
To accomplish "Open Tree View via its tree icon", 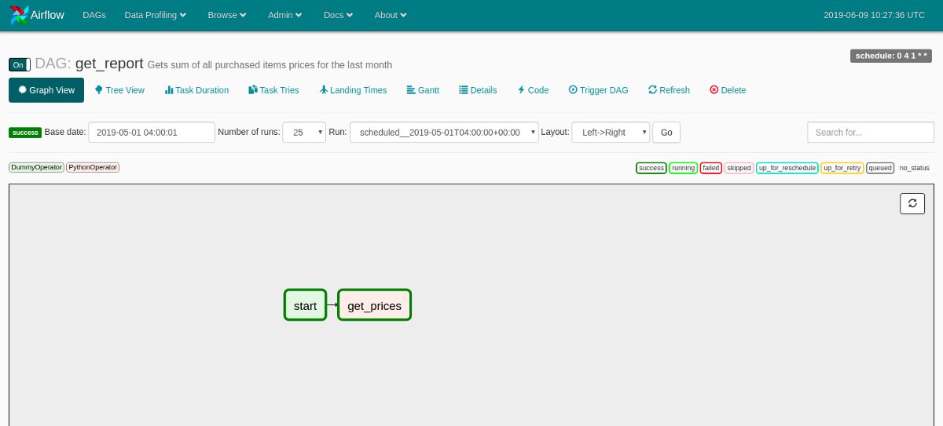I will (x=99, y=90).
